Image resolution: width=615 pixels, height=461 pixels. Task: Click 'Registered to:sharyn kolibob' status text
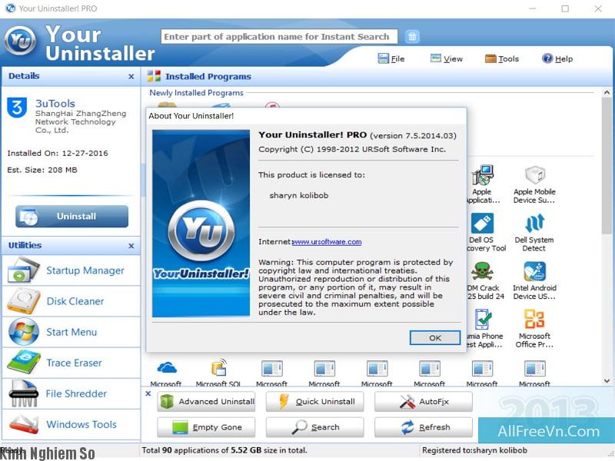(x=474, y=450)
